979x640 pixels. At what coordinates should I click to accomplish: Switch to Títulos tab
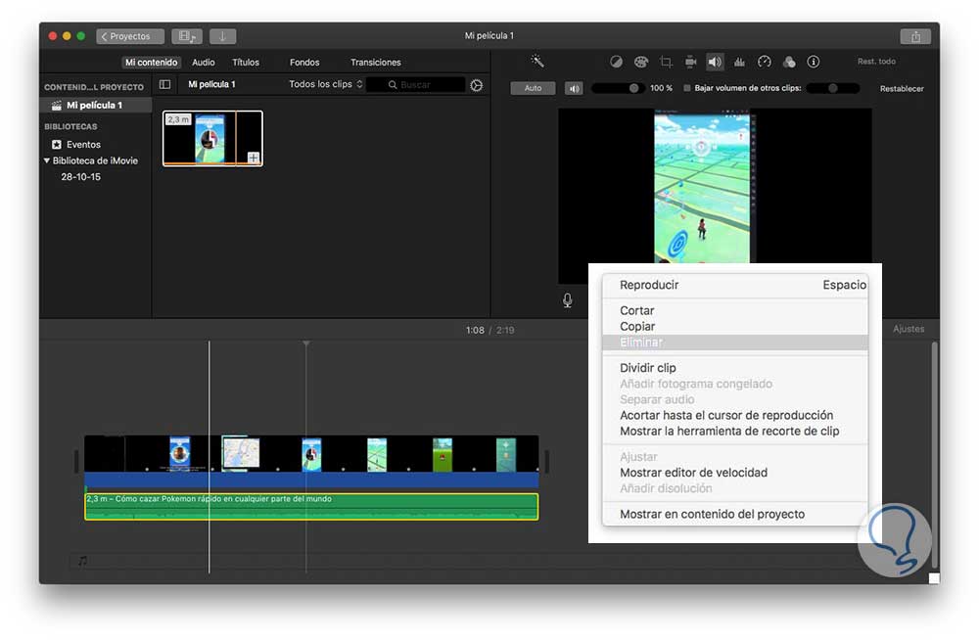coord(246,62)
